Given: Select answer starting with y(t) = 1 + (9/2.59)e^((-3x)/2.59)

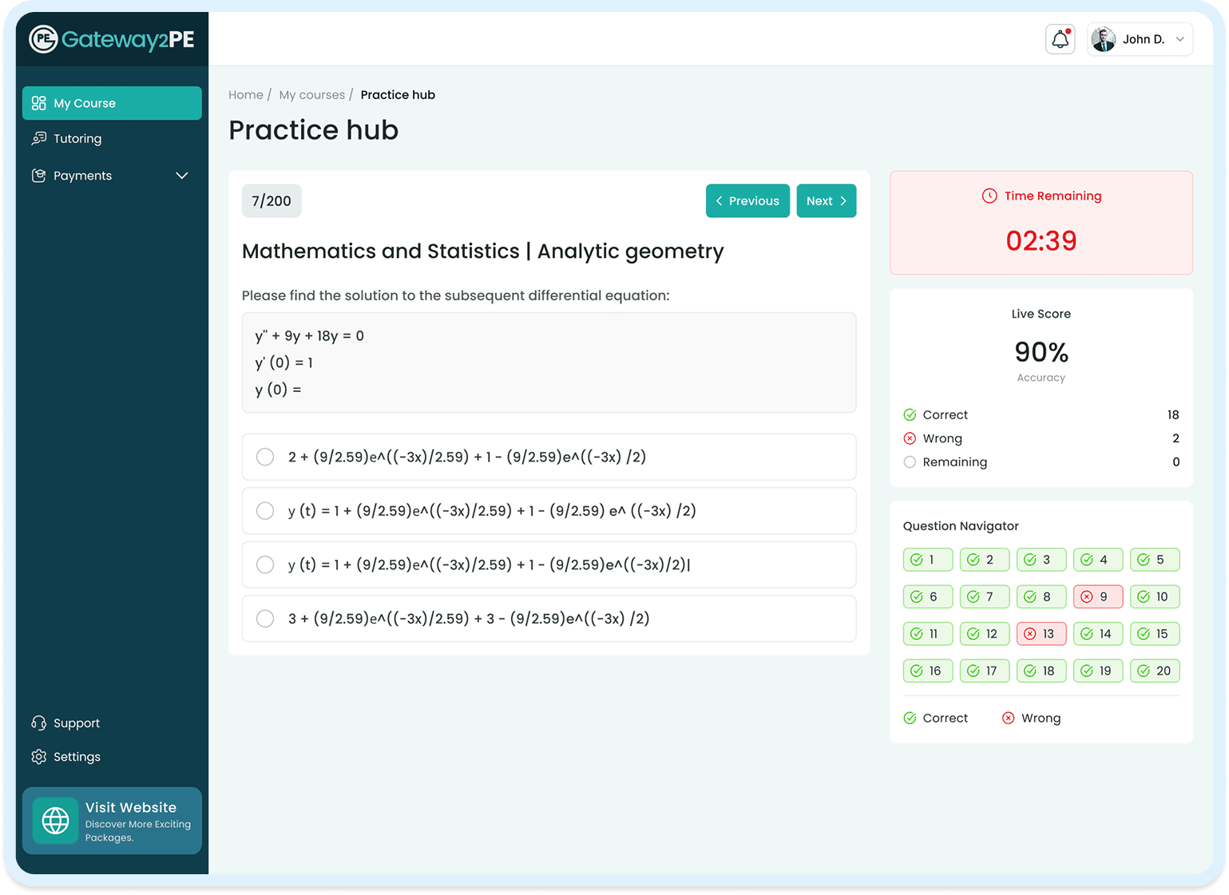Looking at the screenshot, I should (264, 511).
